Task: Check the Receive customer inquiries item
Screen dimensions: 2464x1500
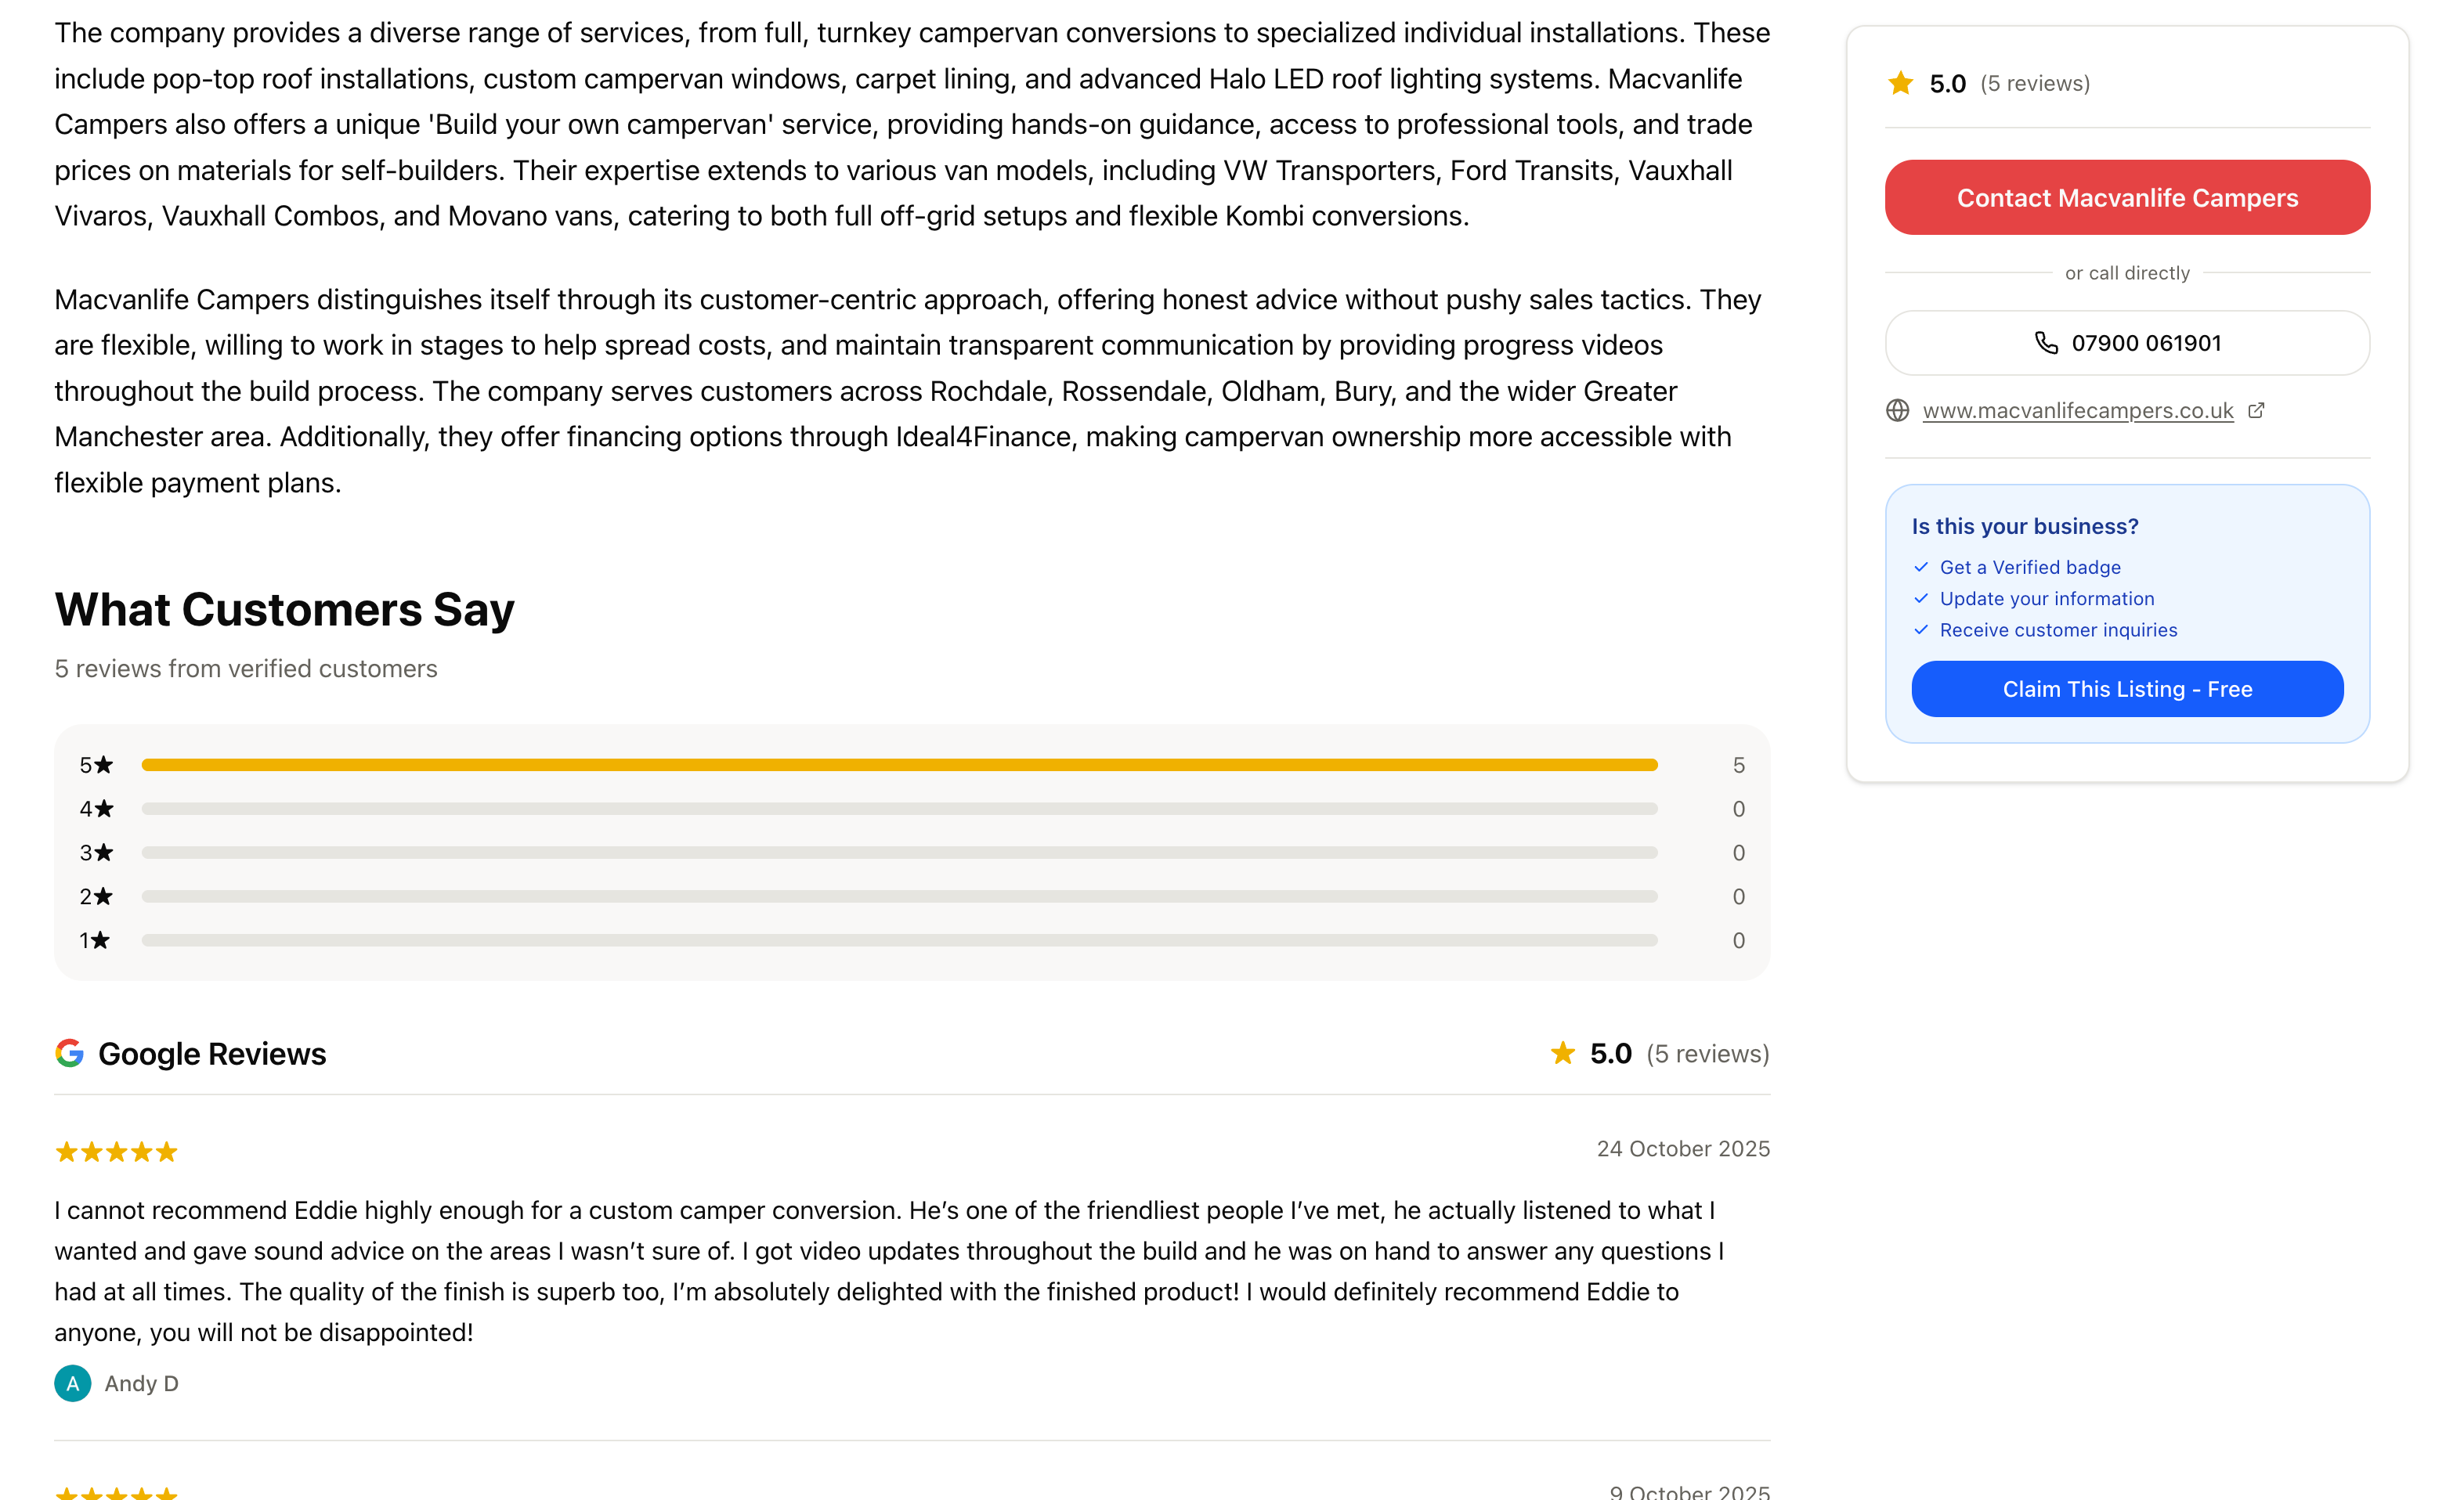Action: [2058, 629]
